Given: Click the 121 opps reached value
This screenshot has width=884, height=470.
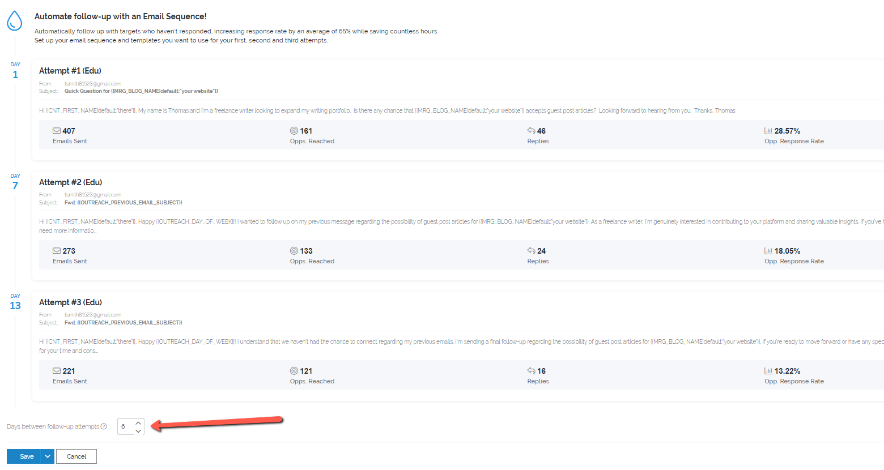Looking at the screenshot, I should tap(306, 371).
